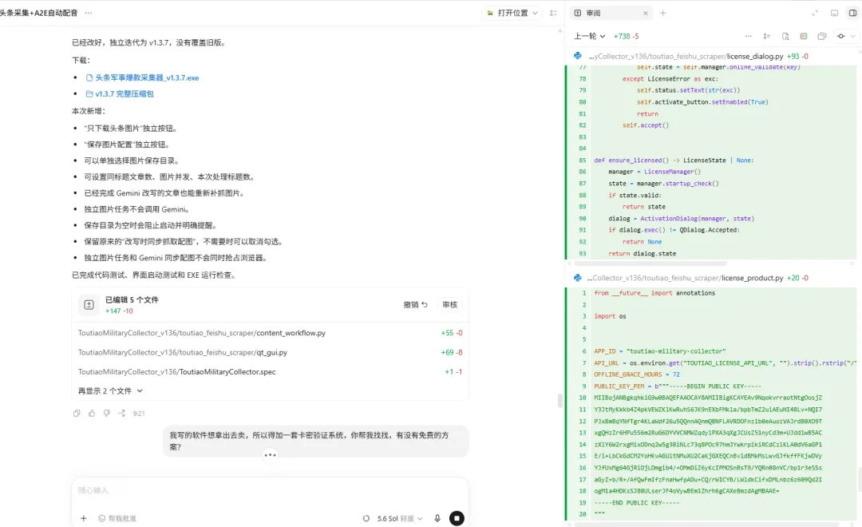Image resolution: width=862 pixels, height=527 pixels.
Task: Expand 再显示 2 个文件
Action: 110,390
